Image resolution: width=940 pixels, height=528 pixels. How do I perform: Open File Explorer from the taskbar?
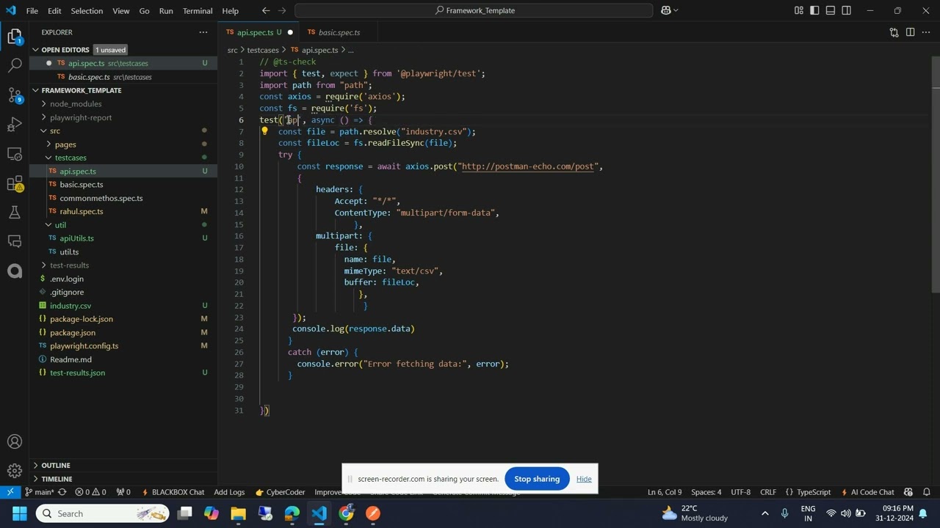pyautogui.click(x=238, y=513)
